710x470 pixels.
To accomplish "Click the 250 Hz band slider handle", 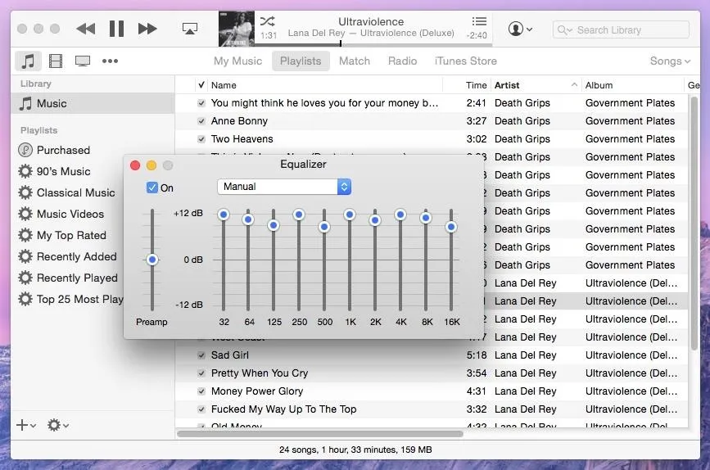I will (x=299, y=215).
